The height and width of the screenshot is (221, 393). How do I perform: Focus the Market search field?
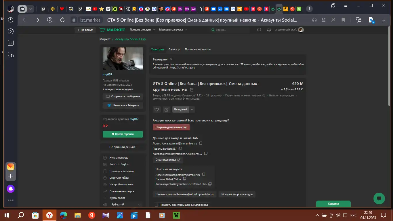[x=230, y=30]
